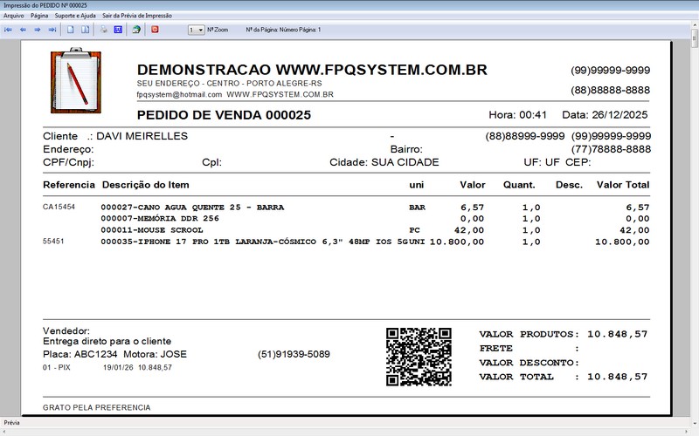Image resolution: width=699 pixels, height=436 pixels.
Task: Click email fpqsystem@hotmail.com text
Action: click(x=179, y=94)
